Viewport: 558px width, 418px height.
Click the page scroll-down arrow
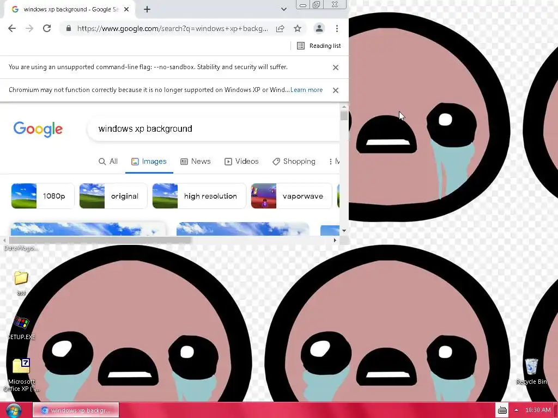click(344, 231)
